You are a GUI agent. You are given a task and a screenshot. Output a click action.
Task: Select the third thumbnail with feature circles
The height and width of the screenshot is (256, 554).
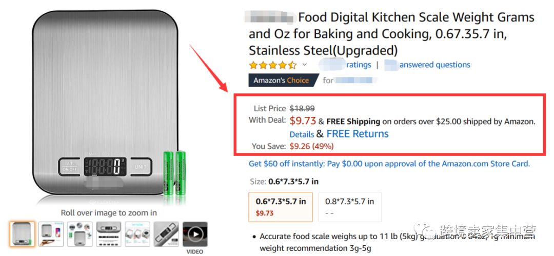click(x=80, y=234)
